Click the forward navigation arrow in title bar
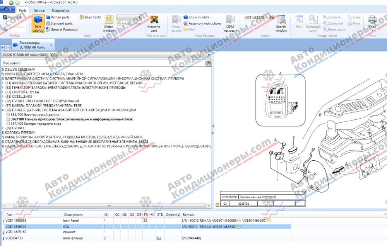The image size is (387, 246). (x=17, y=2)
